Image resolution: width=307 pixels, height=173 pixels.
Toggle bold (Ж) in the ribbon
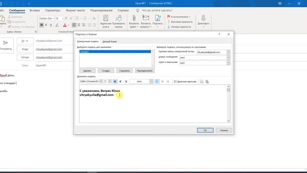tap(41, 25)
